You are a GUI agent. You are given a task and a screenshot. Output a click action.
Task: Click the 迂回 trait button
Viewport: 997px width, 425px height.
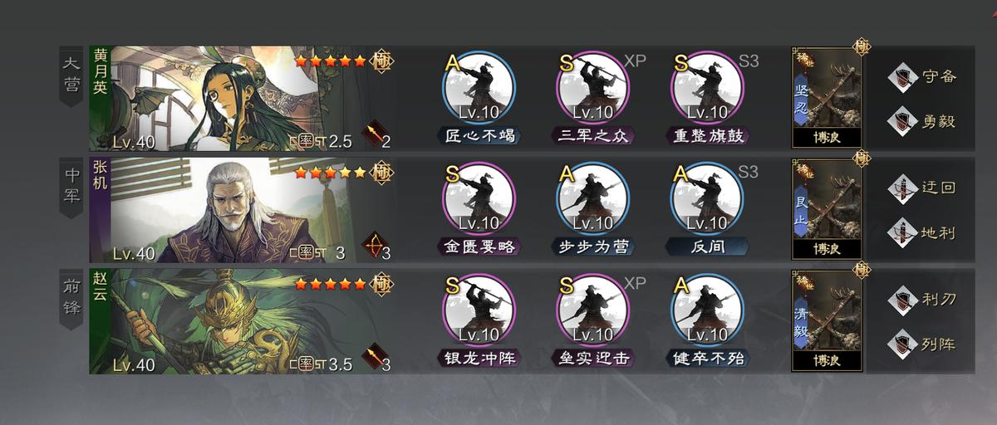point(923,188)
